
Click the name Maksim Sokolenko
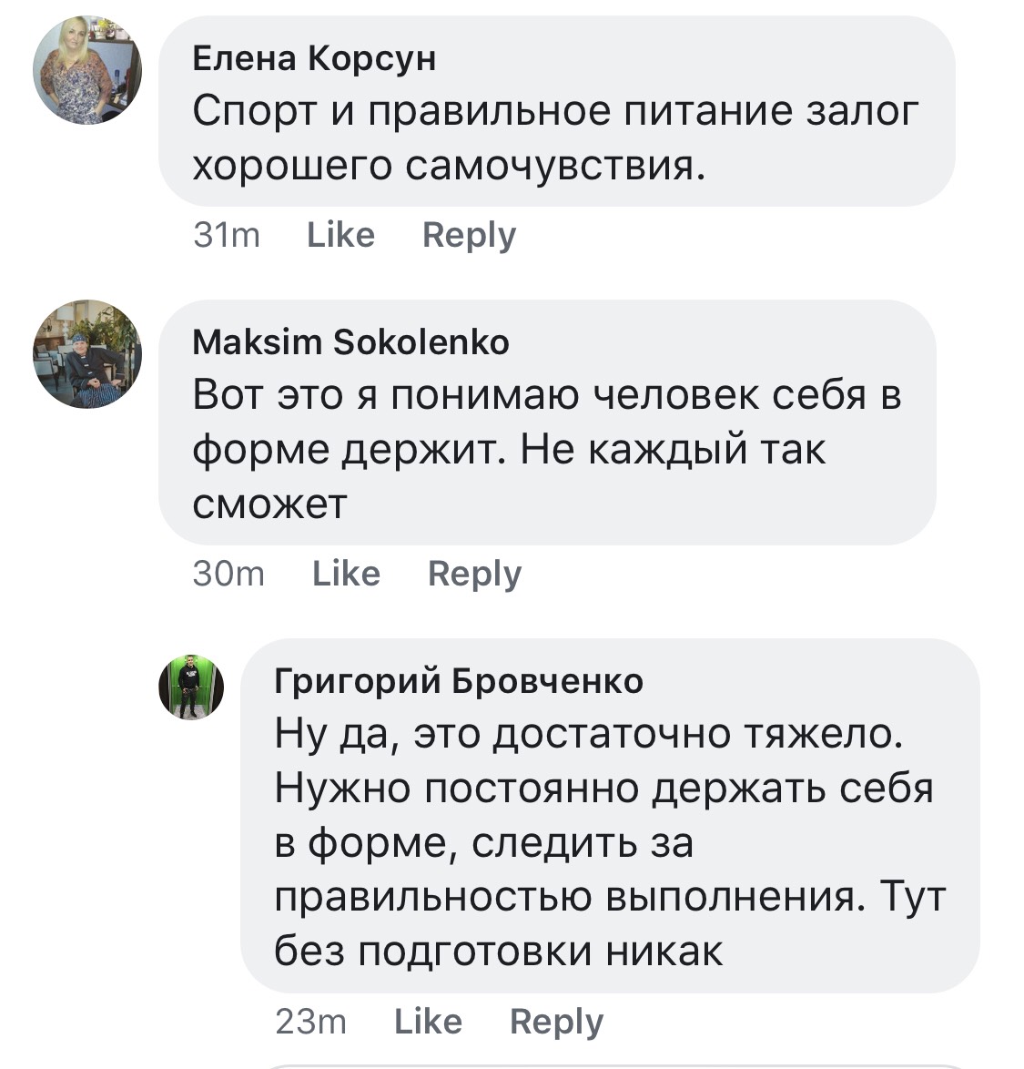(351, 342)
